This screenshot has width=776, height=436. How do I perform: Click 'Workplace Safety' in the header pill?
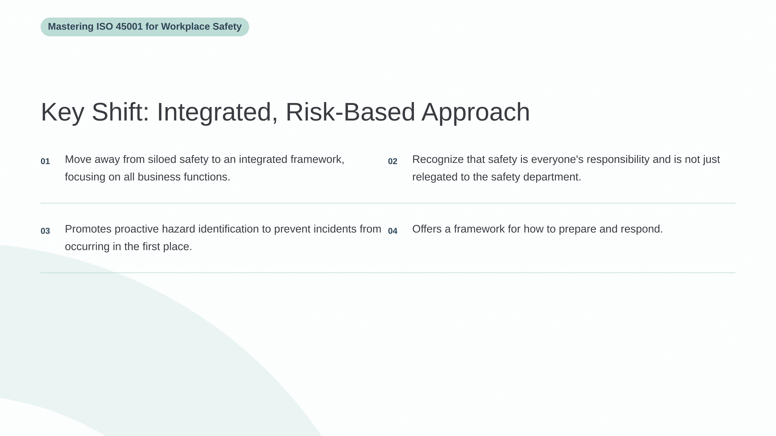click(x=201, y=27)
